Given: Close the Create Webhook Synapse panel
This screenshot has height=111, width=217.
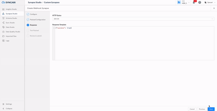Looking at the screenshot, I should 214,8.
